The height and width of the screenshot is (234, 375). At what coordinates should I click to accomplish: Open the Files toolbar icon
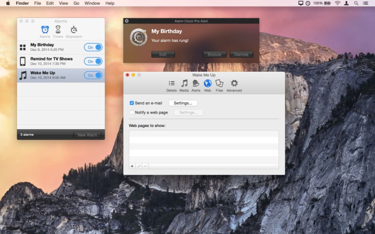(219, 84)
